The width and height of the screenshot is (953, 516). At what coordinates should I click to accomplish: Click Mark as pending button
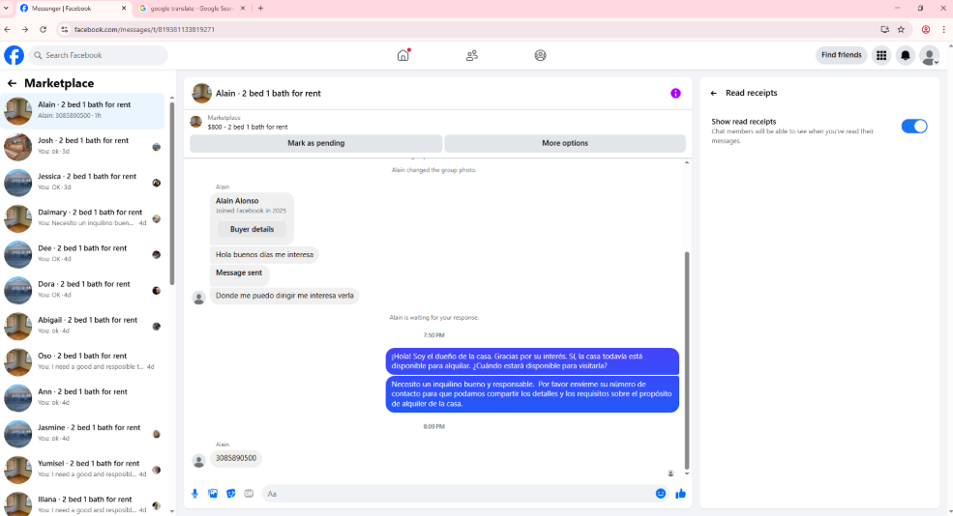(316, 143)
